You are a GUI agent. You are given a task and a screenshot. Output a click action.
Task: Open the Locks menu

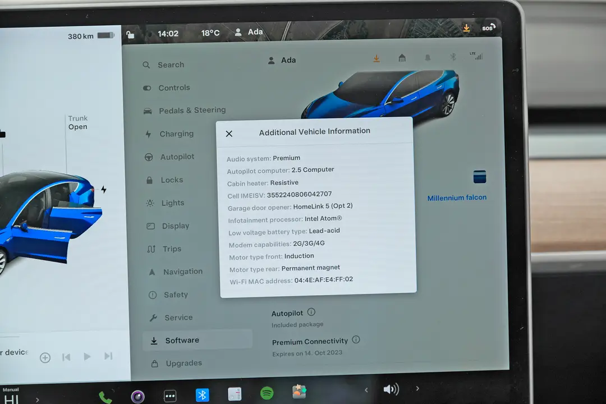pos(164,180)
